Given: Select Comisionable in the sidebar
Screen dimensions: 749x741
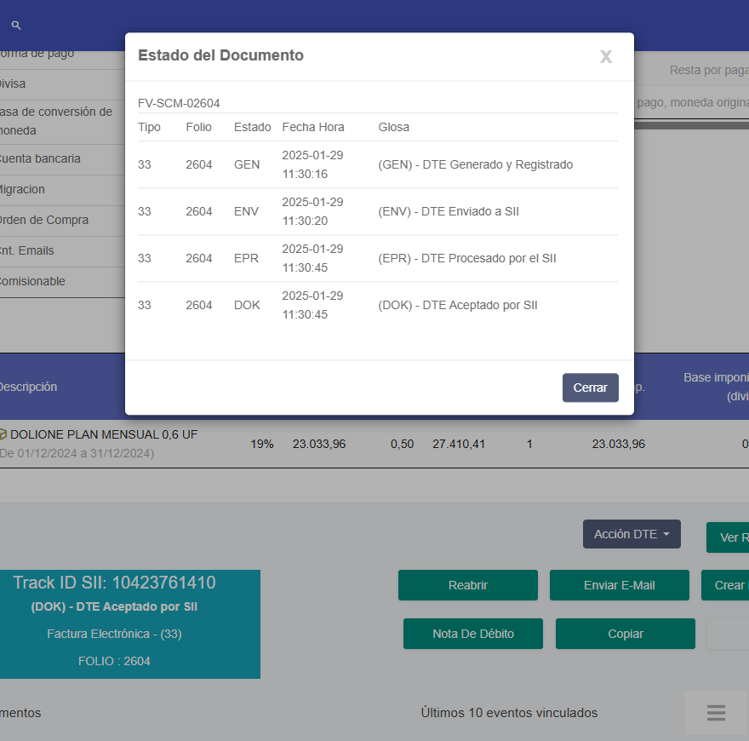Looking at the screenshot, I should [28, 282].
